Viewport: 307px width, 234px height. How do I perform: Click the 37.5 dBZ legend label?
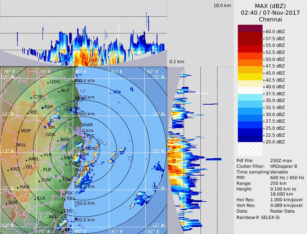(x=275, y=94)
